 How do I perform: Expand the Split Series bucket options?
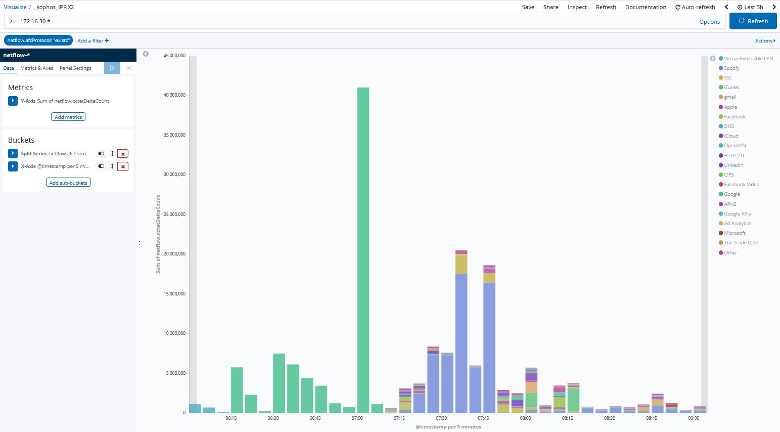(x=13, y=154)
